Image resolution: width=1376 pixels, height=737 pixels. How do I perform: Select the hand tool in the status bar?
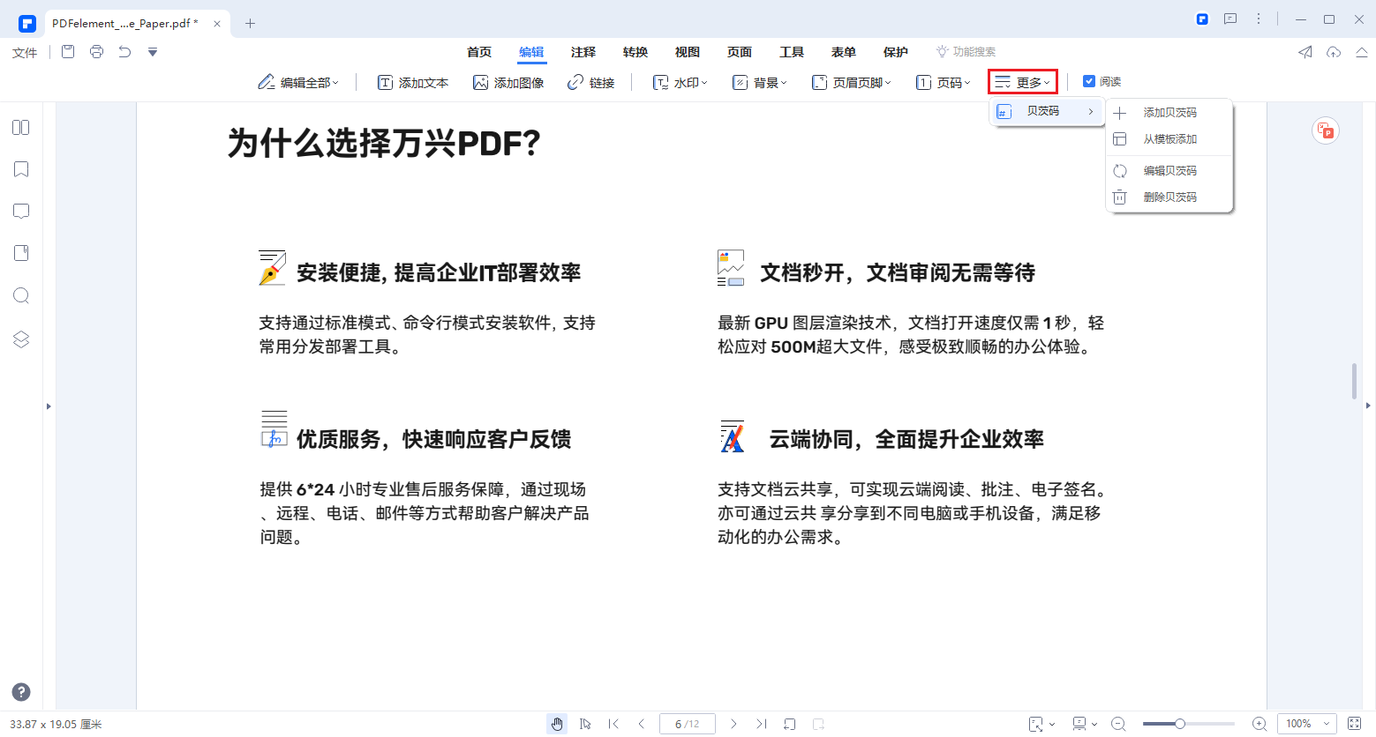tap(557, 723)
